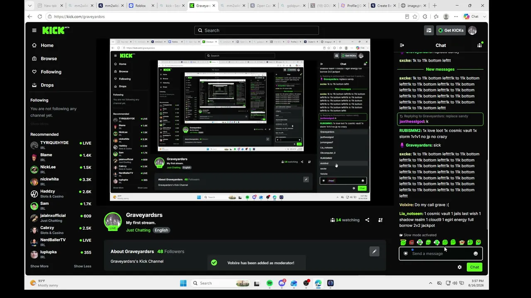Click the shield icon in chat input

pyautogui.click(x=406, y=254)
